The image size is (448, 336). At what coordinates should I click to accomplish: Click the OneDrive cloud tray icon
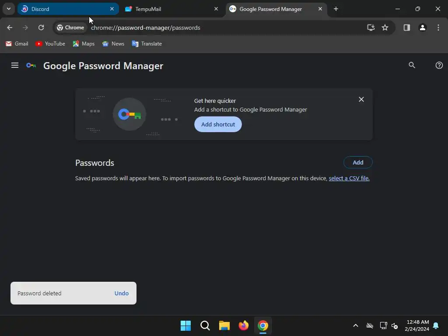point(370,325)
